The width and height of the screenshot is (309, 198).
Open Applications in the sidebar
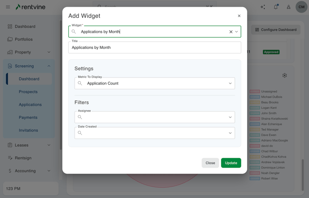pos(30,104)
